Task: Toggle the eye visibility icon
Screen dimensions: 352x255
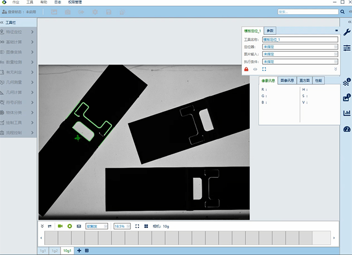Action: (x=255, y=69)
